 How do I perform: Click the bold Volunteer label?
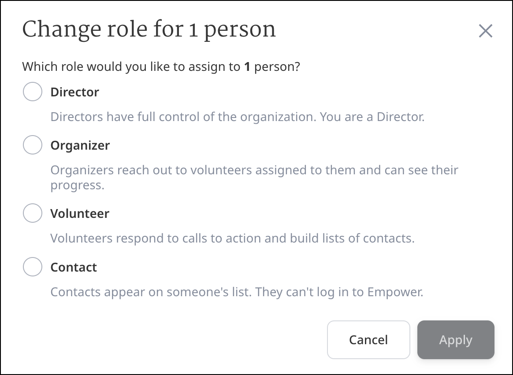point(80,214)
